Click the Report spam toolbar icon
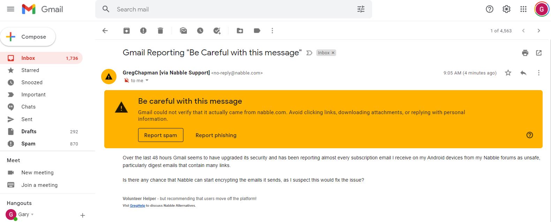The width and height of the screenshot is (551, 222). pyautogui.click(x=143, y=31)
